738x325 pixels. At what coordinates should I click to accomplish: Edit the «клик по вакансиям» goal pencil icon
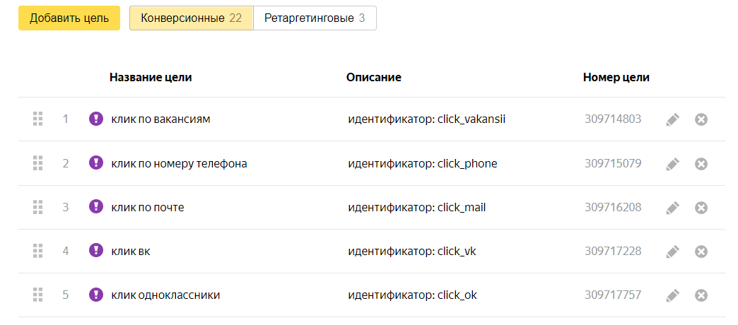click(x=672, y=119)
